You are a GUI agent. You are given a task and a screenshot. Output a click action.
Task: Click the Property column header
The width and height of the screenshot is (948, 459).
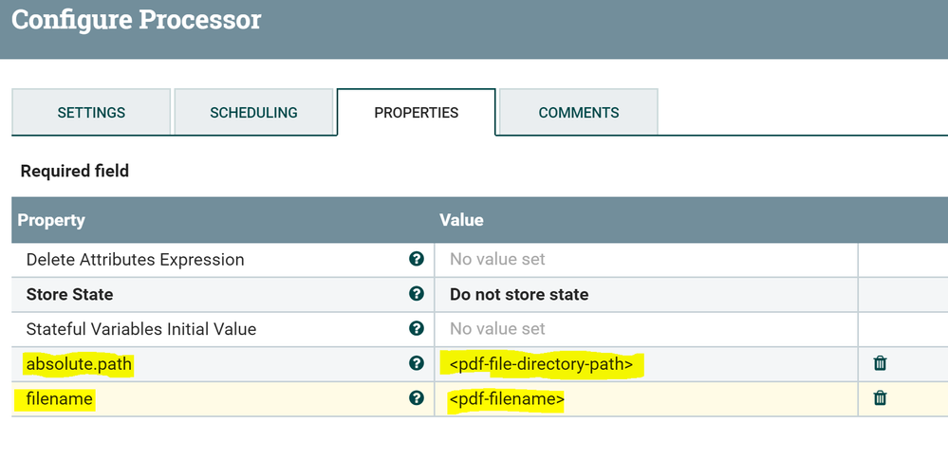(51, 220)
